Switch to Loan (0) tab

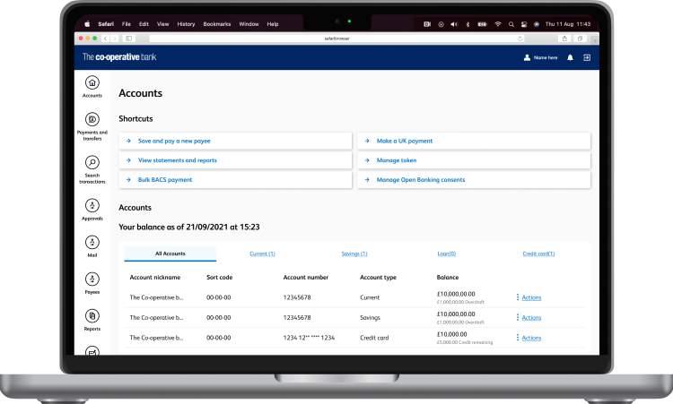click(x=446, y=254)
